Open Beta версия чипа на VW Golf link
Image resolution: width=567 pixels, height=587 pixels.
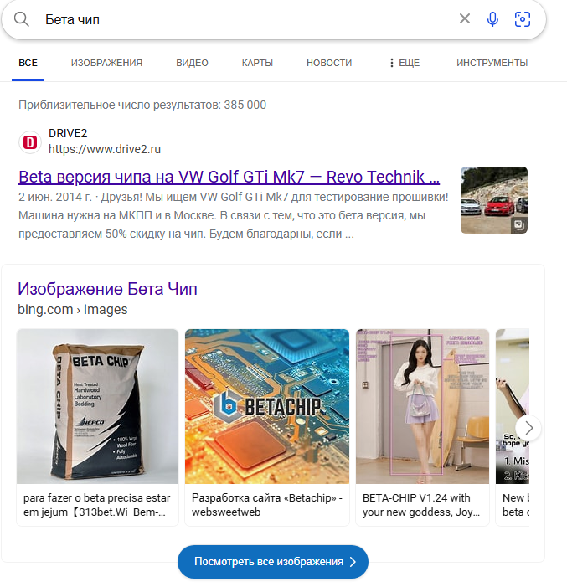(x=229, y=177)
